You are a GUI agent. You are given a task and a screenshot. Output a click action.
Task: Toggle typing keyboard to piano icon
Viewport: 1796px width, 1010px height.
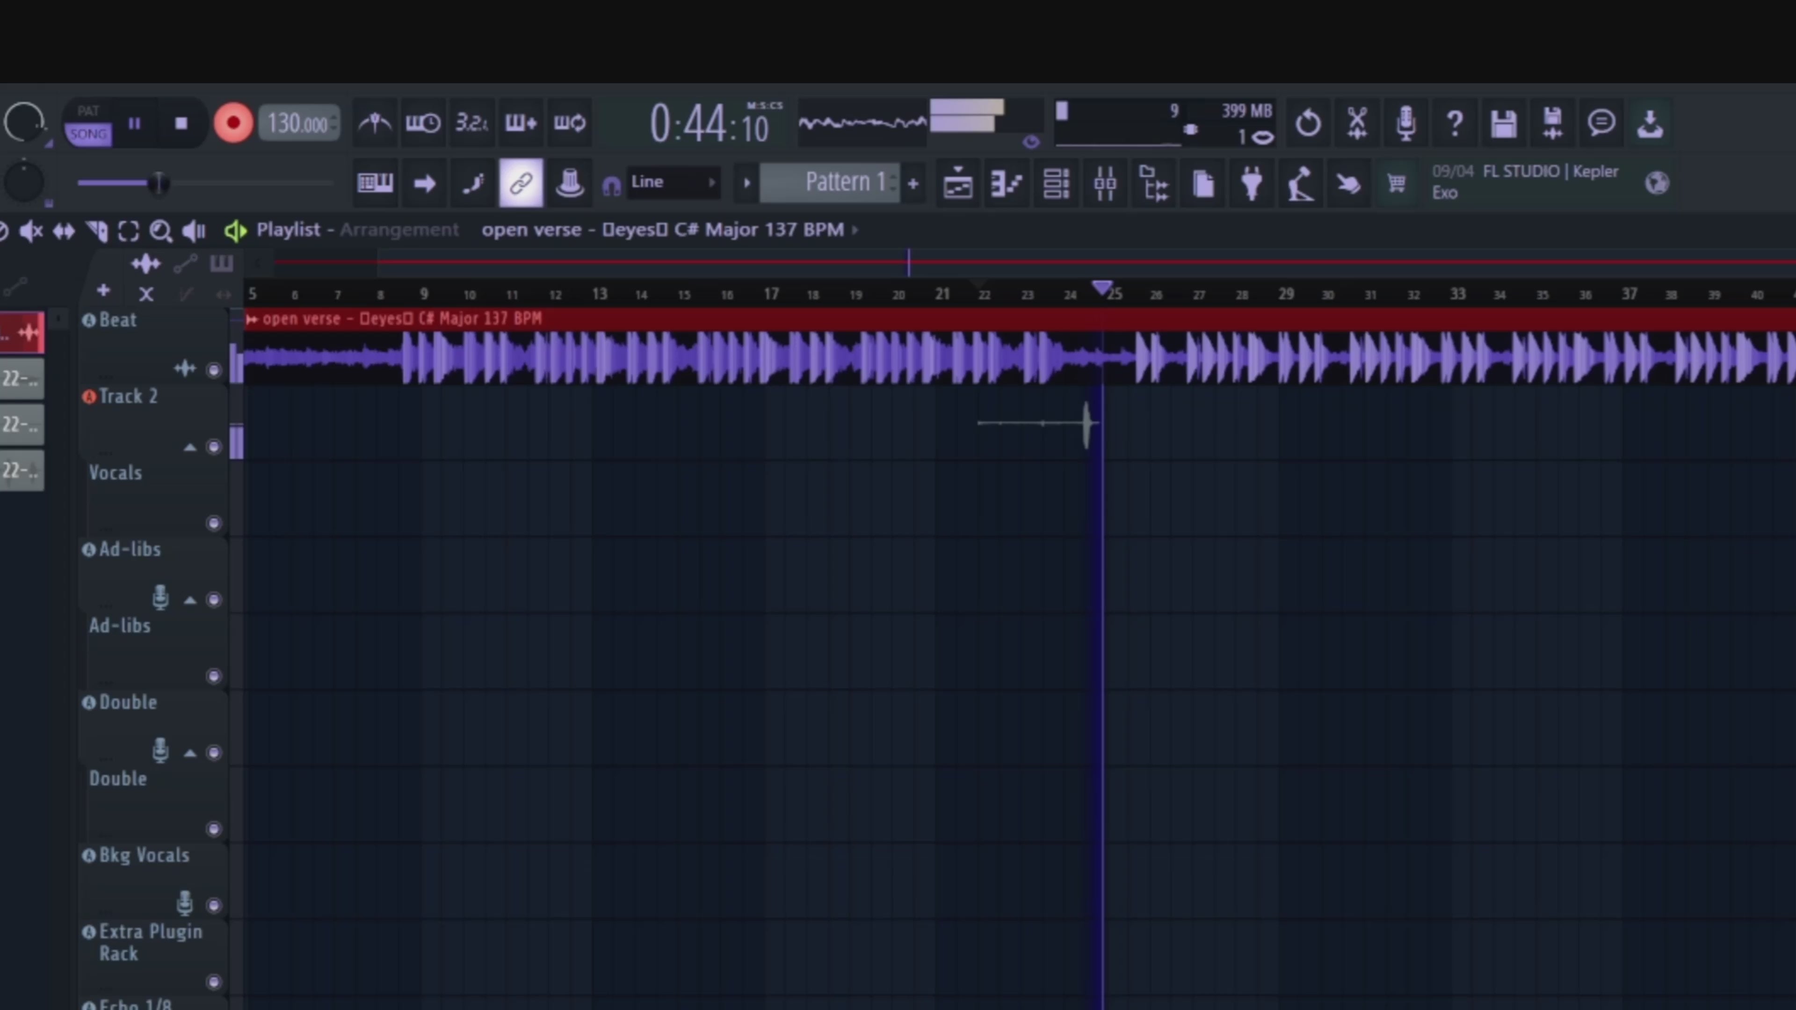375,183
